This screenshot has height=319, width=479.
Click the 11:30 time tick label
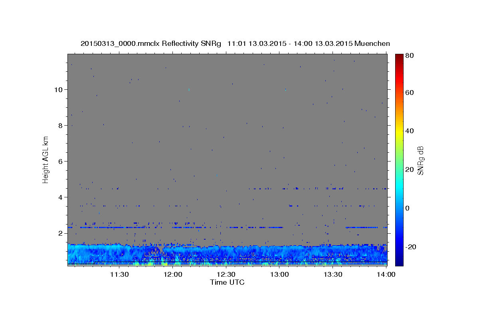[119, 274]
